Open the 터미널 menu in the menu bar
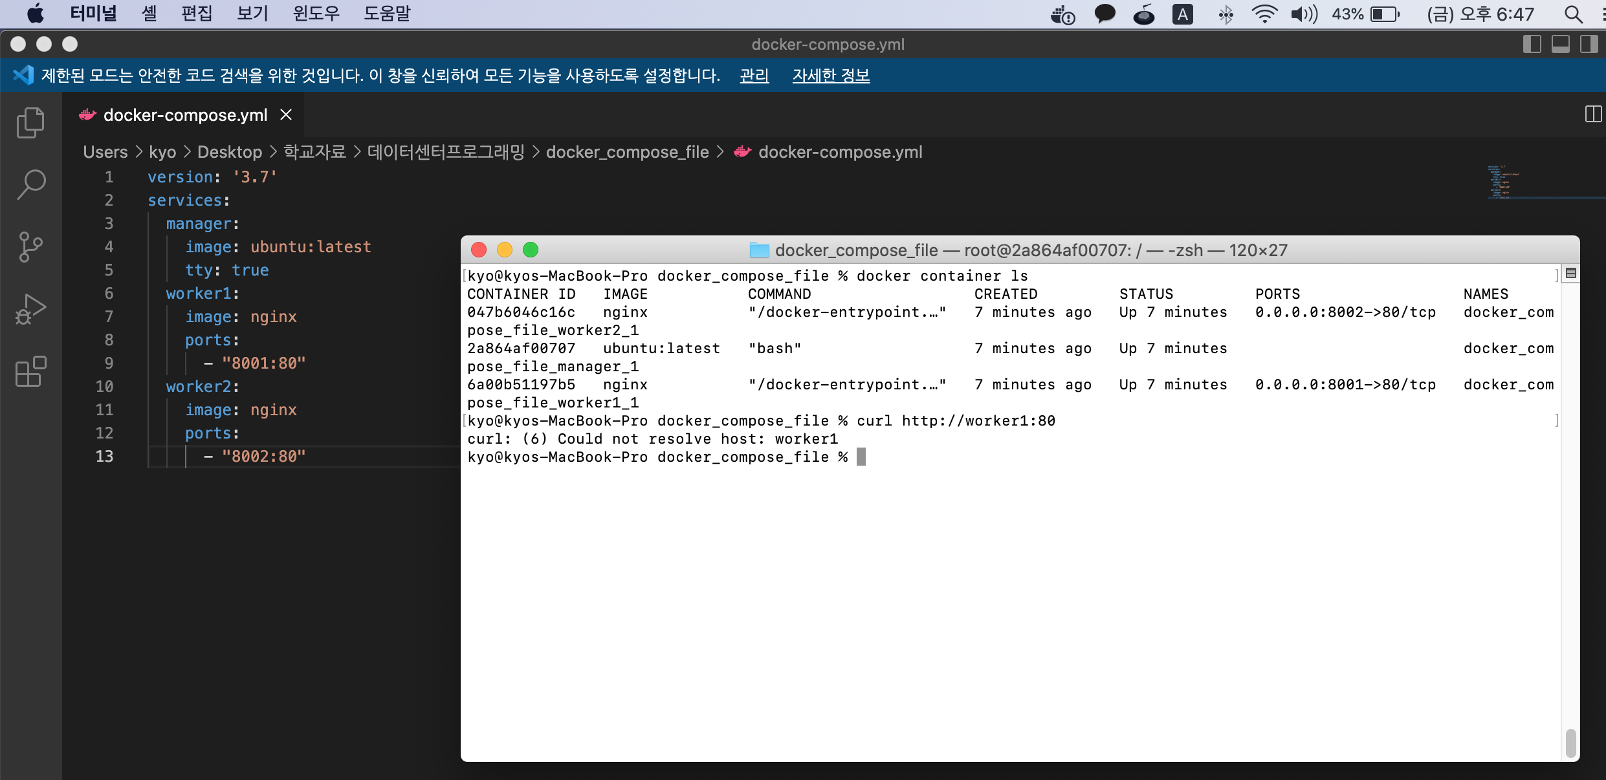This screenshot has height=780, width=1606. (x=93, y=14)
